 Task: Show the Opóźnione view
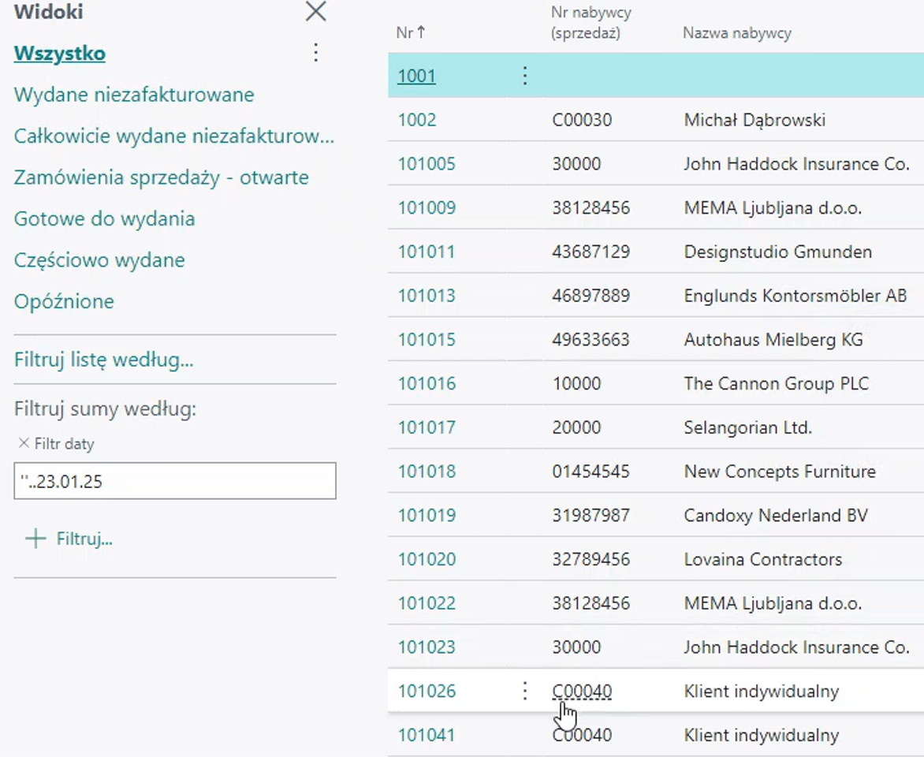(64, 301)
